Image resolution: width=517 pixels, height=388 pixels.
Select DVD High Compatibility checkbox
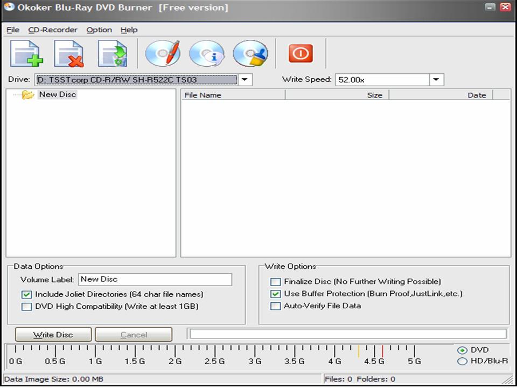pyautogui.click(x=26, y=306)
